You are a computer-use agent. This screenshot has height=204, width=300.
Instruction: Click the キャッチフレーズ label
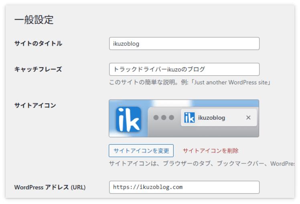(x=38, y=69)
